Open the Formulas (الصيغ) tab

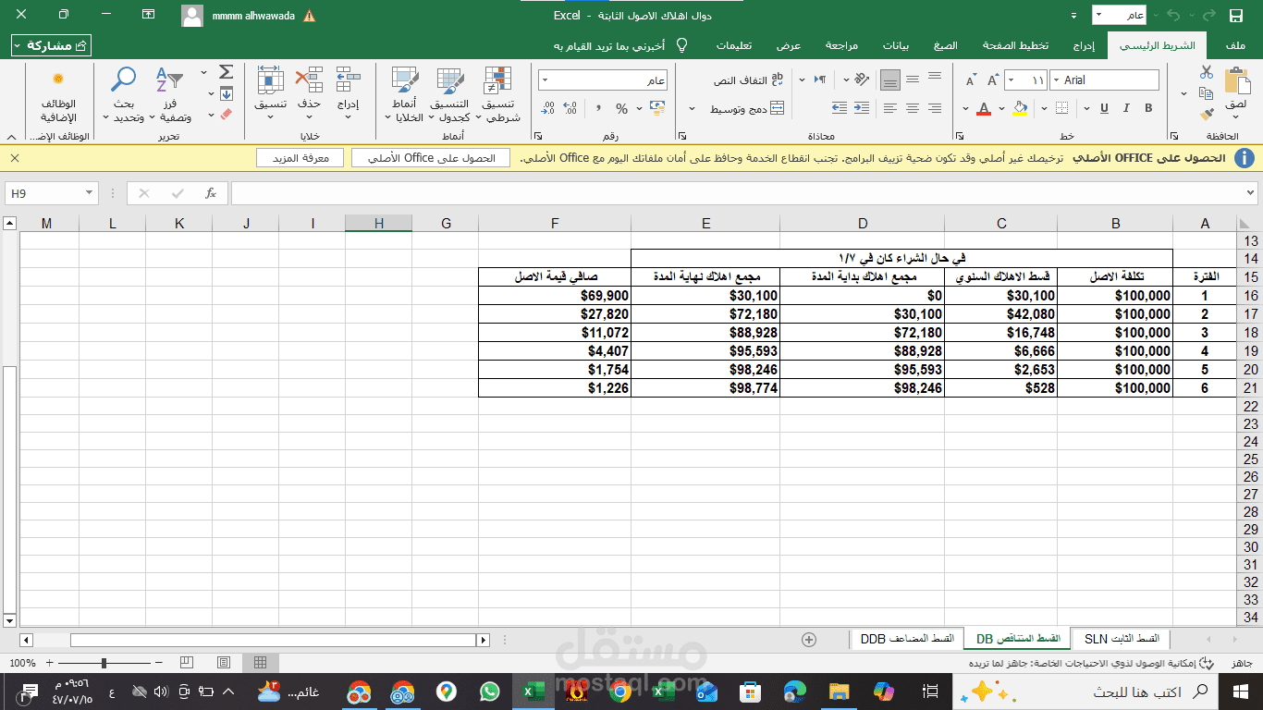click(x=945, y=45)
